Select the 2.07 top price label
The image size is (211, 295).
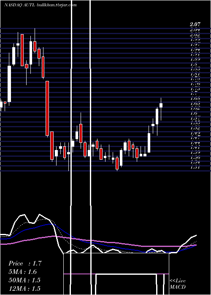tap(195, 24)
